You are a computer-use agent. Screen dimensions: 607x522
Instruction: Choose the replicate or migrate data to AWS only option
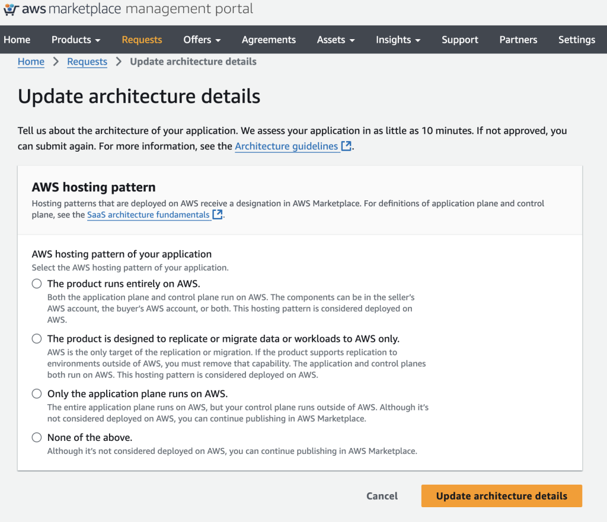click(37, 338)
